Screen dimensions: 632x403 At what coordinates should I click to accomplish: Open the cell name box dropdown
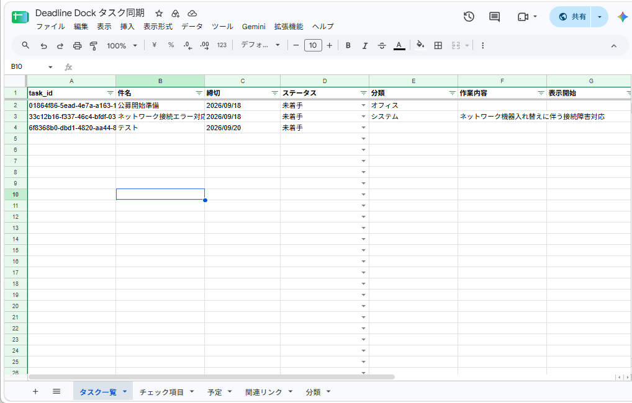(50, 67)
